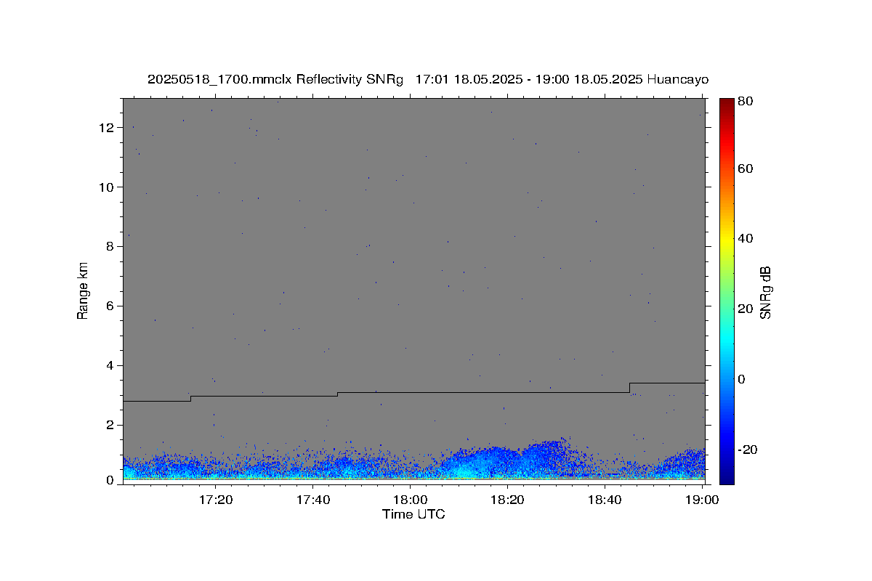Click the 'Time UTC' x-axis label
This screenshot has width=872, height=581.
[413, 514]
